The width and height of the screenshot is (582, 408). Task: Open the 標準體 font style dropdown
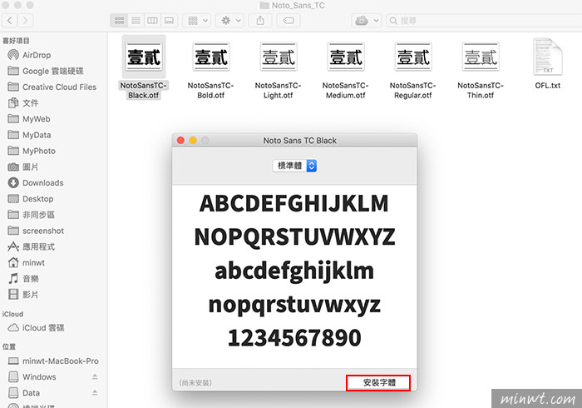point(294,166)
